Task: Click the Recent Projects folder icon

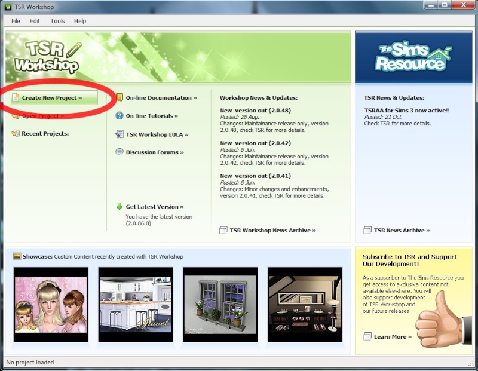Action: [16, 133]
